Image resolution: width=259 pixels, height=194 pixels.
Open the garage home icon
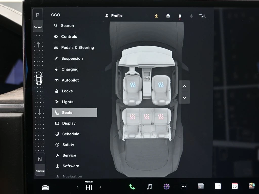168,16
